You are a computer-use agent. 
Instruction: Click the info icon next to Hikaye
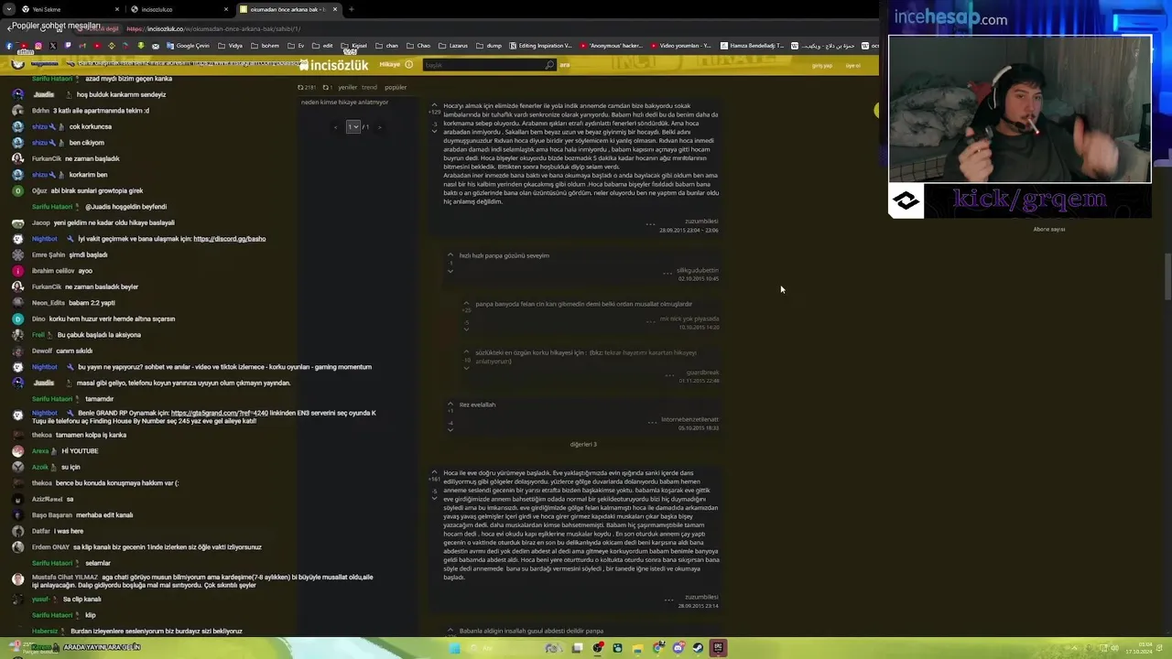click(x=408, y=65)
